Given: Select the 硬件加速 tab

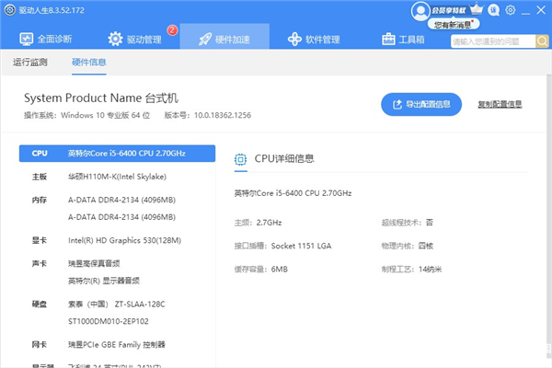Looking at the screenshot, I should pos(224,37).
